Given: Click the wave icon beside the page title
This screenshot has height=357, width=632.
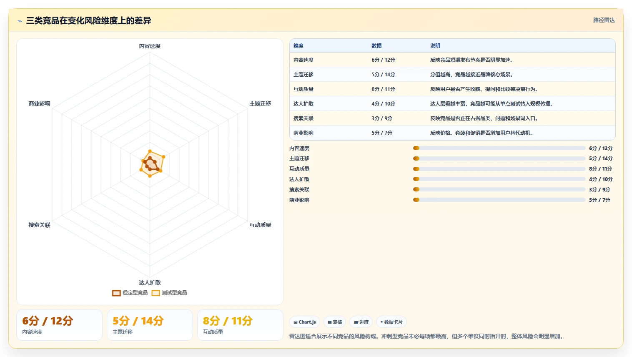Looking at the screenshot, I should [20, 21].
